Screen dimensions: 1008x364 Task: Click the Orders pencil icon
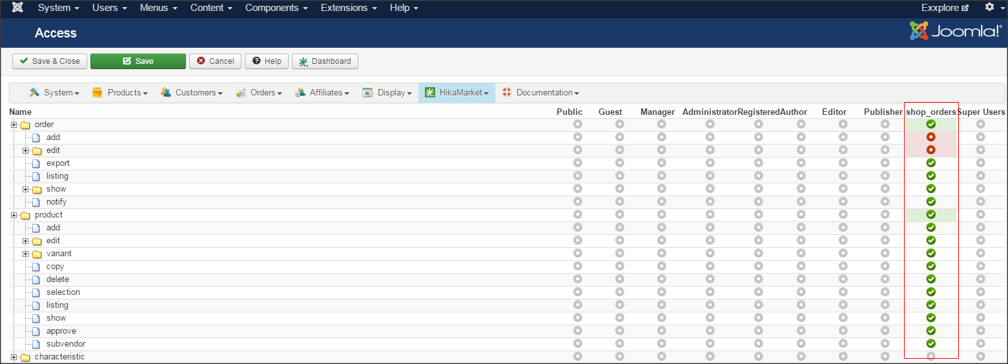(x=241, y=92)
